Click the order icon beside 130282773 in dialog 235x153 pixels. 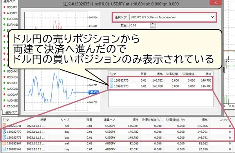pyautogui.click(x=111, y=86)
